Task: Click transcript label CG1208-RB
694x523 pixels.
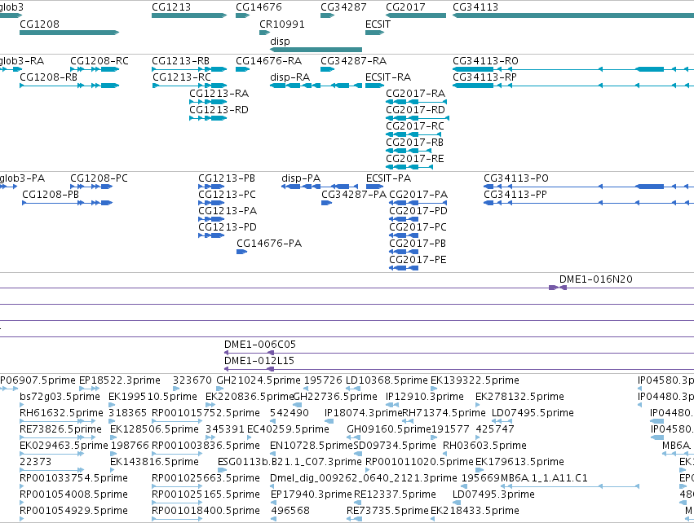Action: coord(48,77)
